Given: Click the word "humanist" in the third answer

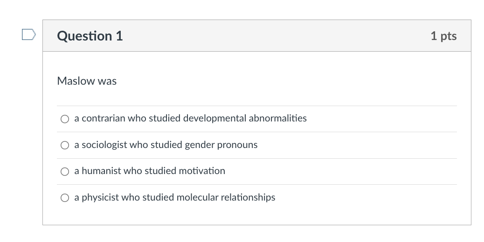Looking at the screenshot, I should (101, 171).
